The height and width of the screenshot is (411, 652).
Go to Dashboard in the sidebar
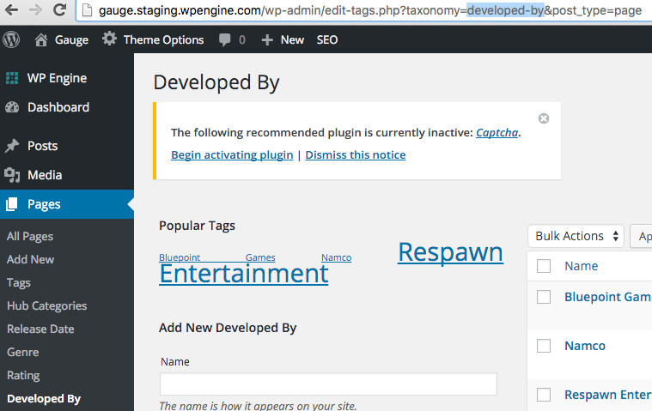tap(58, 107)
